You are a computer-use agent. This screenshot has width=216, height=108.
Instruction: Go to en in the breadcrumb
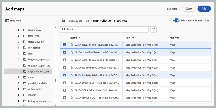click(87, 21)
